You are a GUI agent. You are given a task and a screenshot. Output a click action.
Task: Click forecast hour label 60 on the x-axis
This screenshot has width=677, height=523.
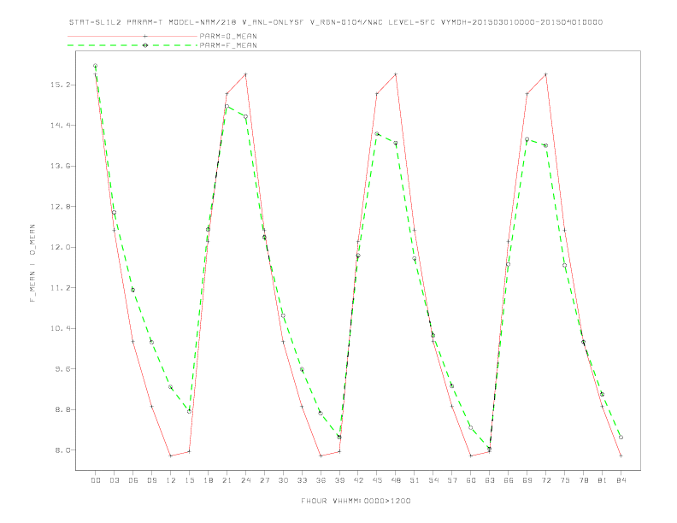(471, 480)
